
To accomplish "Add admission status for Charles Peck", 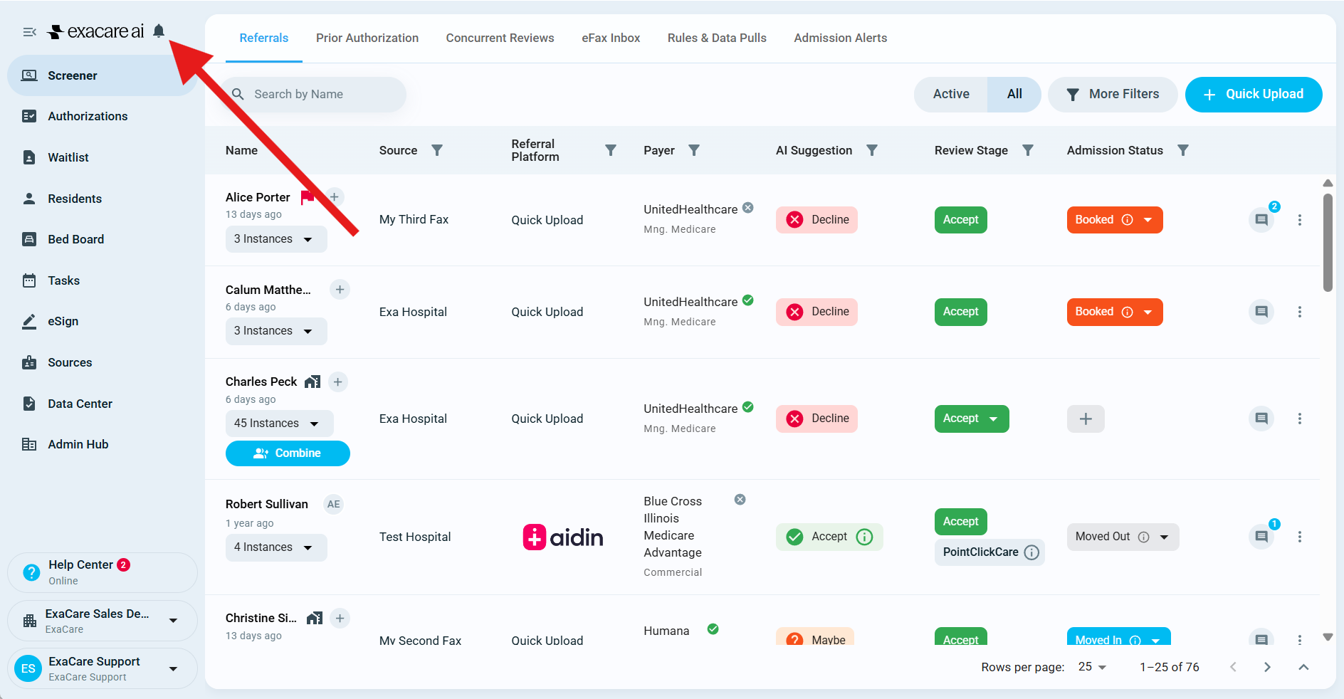I will (x=1086, y=419).
